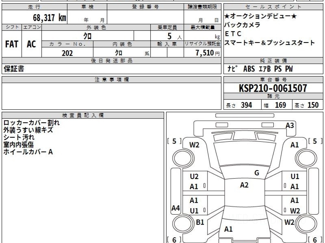Select the バックカメラ sales point

tap(242, 25)
